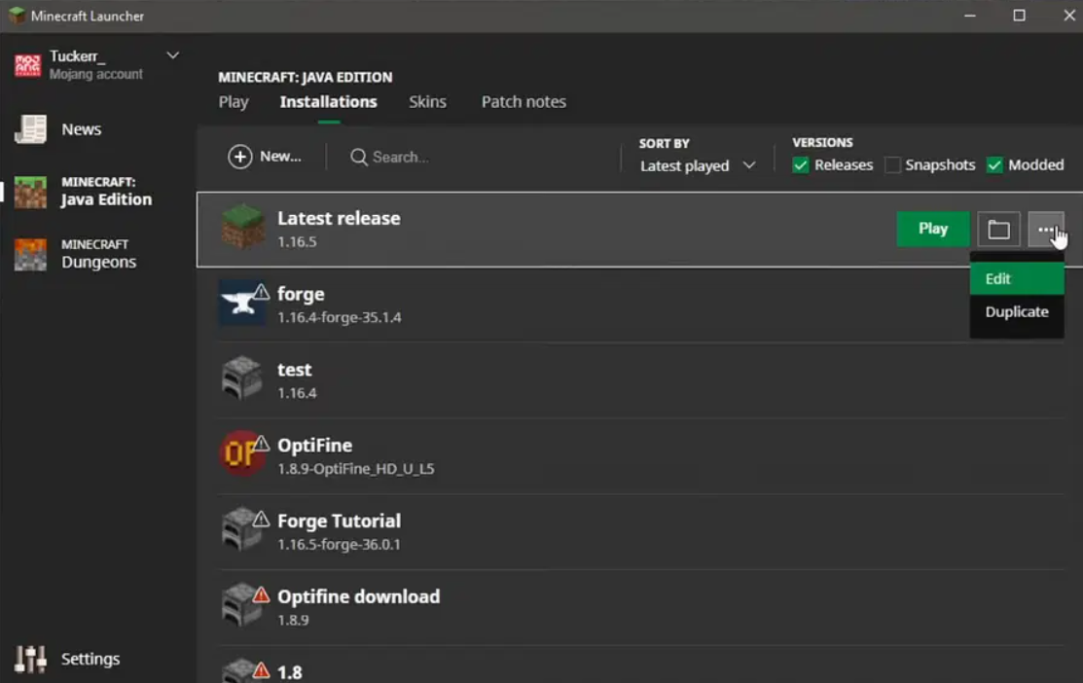The image size is (1083, 683).
Task: Open the News label in sidebar
Action: (82, 129)
